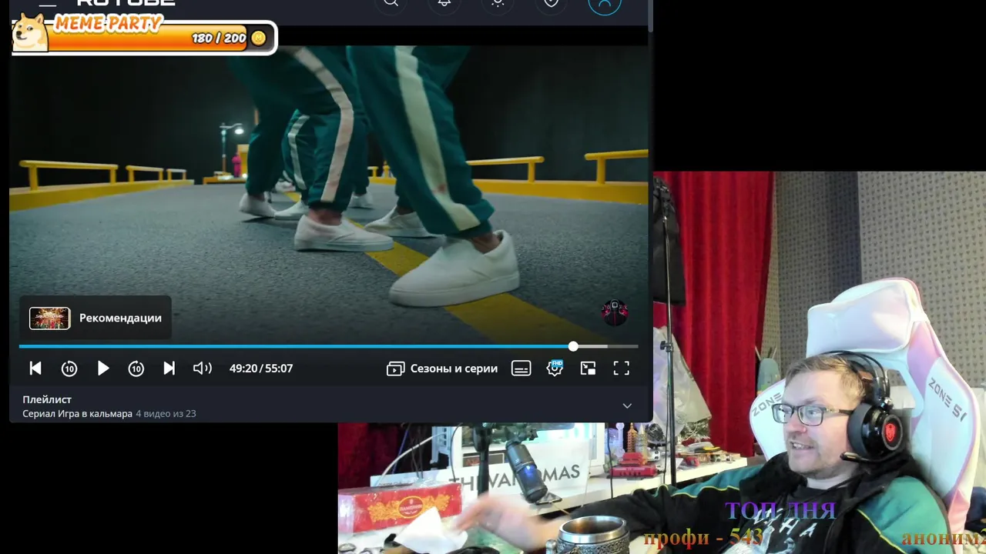The image size is (986, 554).
Task: Click the Rutube logo
Action: pos(126,2)
